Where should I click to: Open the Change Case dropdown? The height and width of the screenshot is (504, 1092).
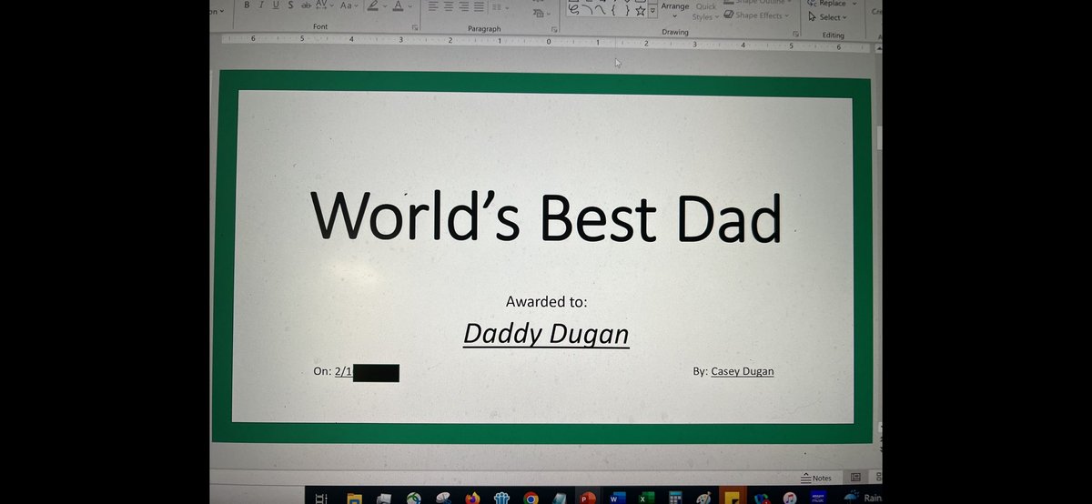351,5
